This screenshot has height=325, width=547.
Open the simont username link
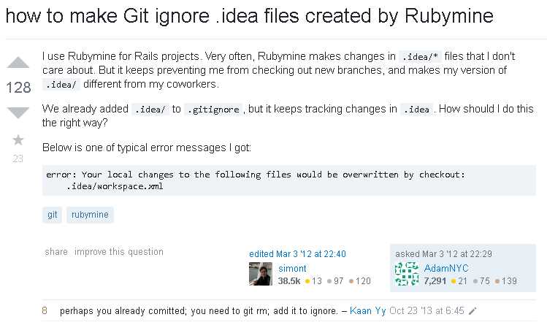click(292, 268)
